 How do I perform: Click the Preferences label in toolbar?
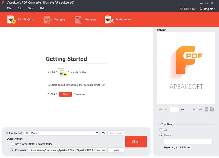[123, 19]
